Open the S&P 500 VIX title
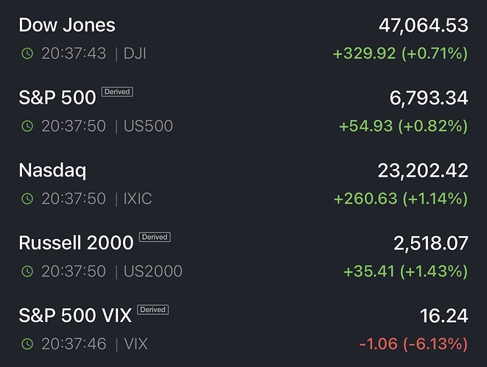The image size is (487, 367). click(75, 316)
